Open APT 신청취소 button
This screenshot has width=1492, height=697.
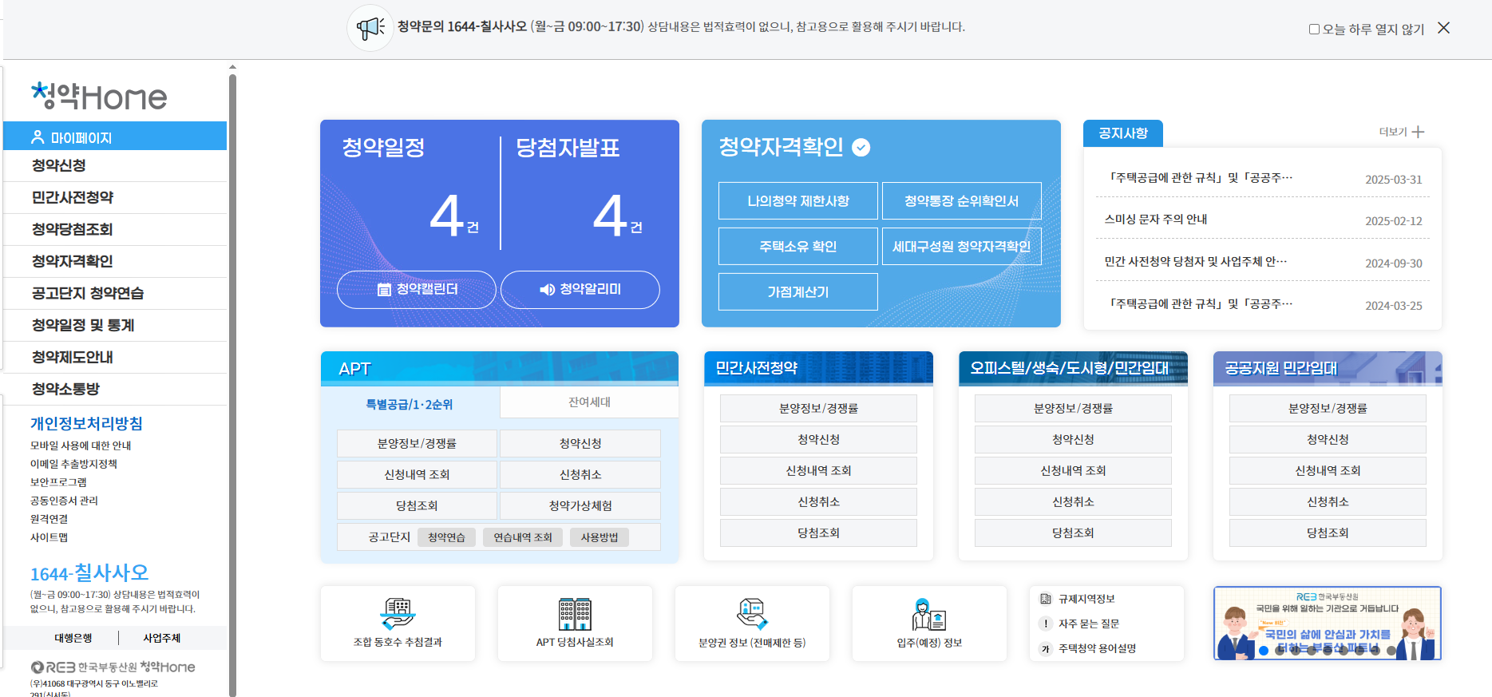[580, 474]
